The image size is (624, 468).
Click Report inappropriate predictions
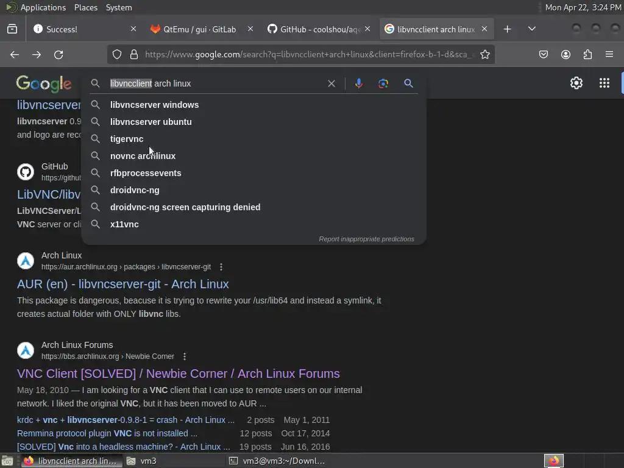point(366,239)
